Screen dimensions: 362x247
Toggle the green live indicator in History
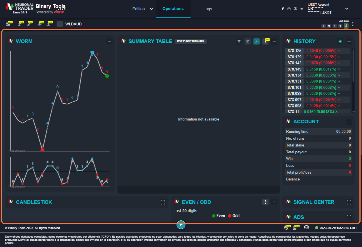point(340,41)
